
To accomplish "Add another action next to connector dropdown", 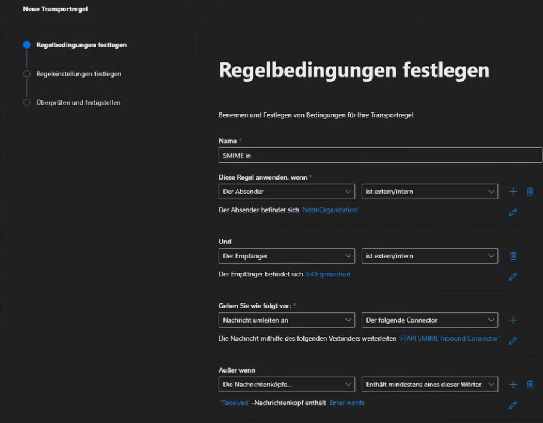I will 513,320.
